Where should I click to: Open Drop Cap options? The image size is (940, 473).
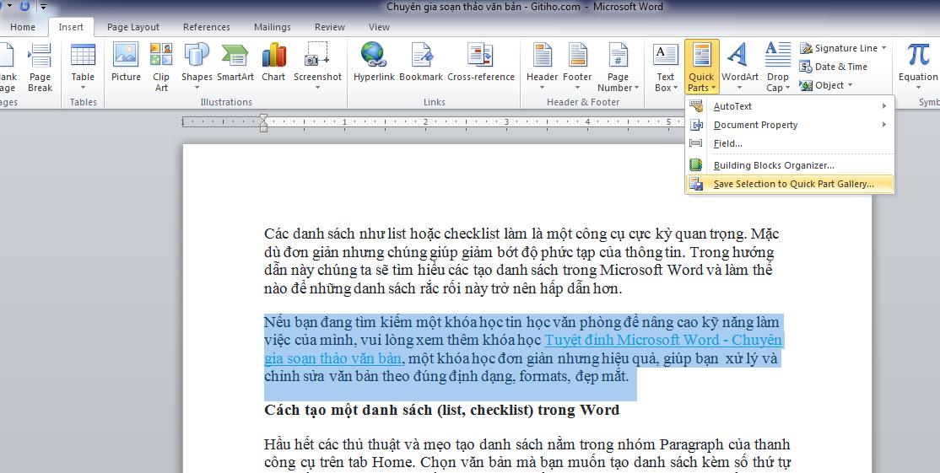click(x=777, y=67)
